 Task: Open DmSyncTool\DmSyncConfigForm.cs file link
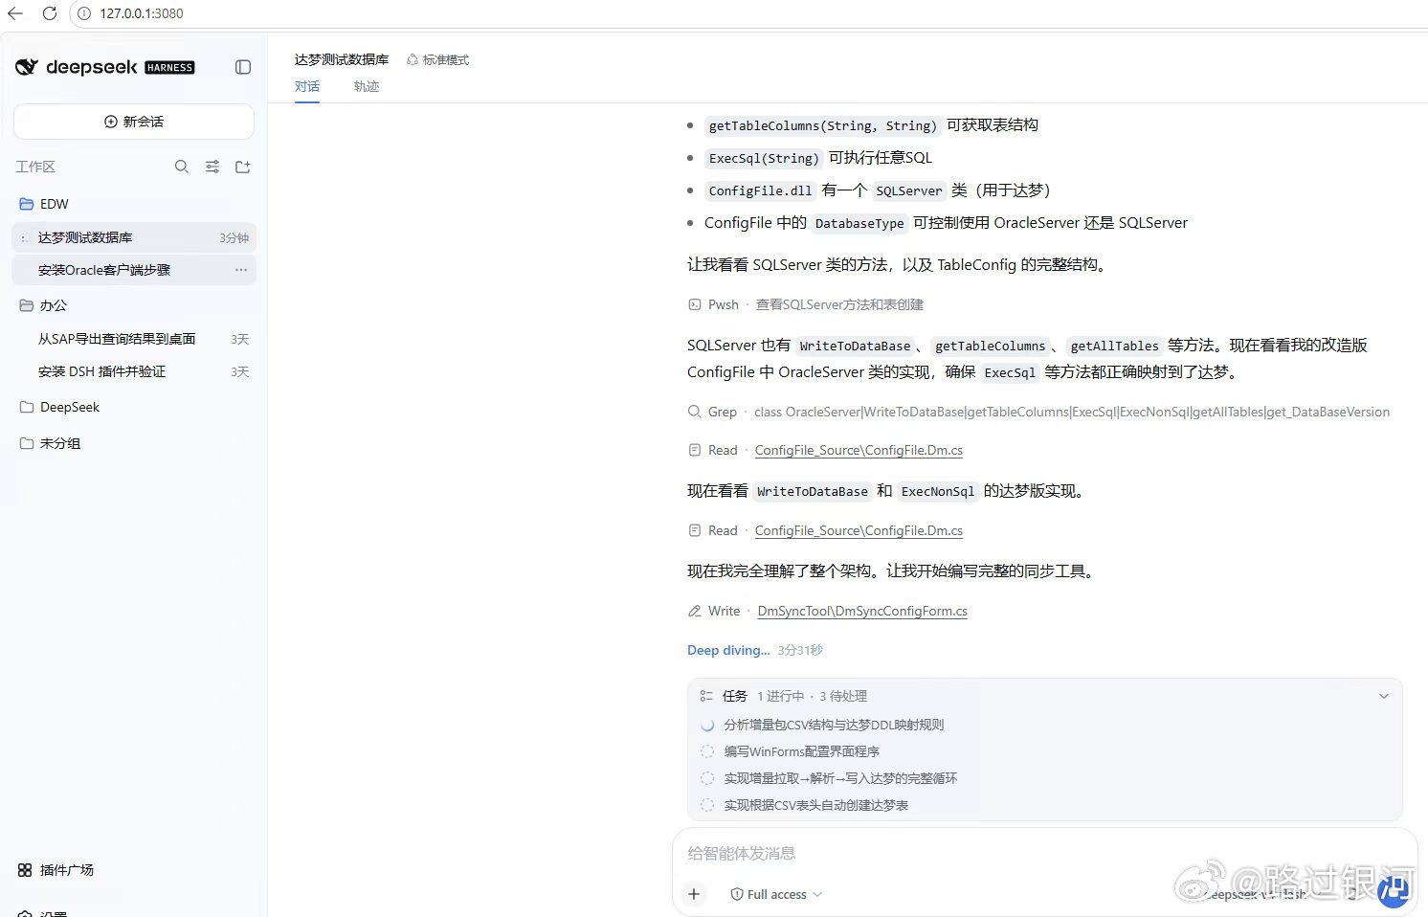coord(862,611)
